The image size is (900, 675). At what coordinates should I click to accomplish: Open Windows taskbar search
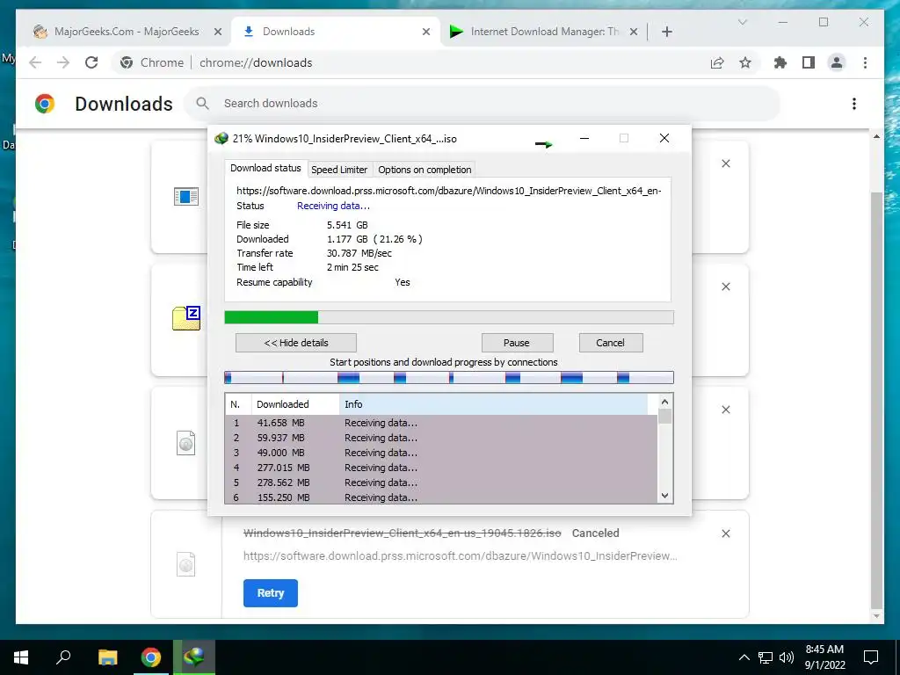point(63,657)
